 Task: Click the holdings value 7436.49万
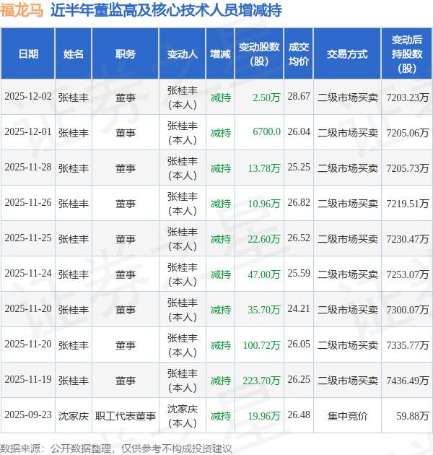pyautogui.click(x=407, y=381)
